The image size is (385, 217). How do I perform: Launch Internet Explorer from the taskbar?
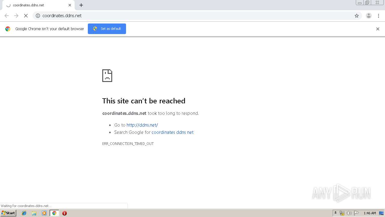pos(24,213)
